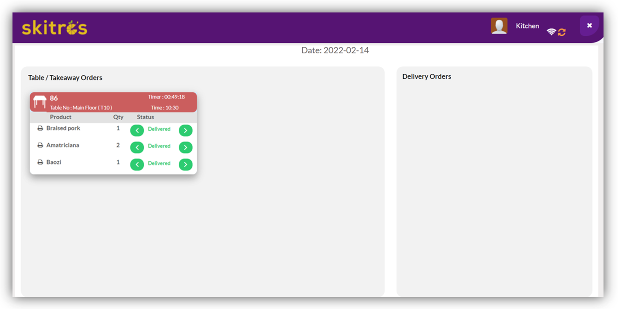Click the orange sync refresh icon
This screenshot has height=309, width=618.
[562, 32]
